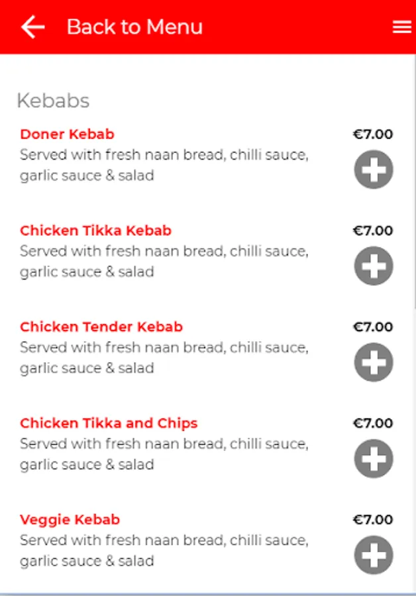The height and width of the screenshot is (596, 416).
Task: Click the Veggie Kebab €7.00 price
Action: 373,520
